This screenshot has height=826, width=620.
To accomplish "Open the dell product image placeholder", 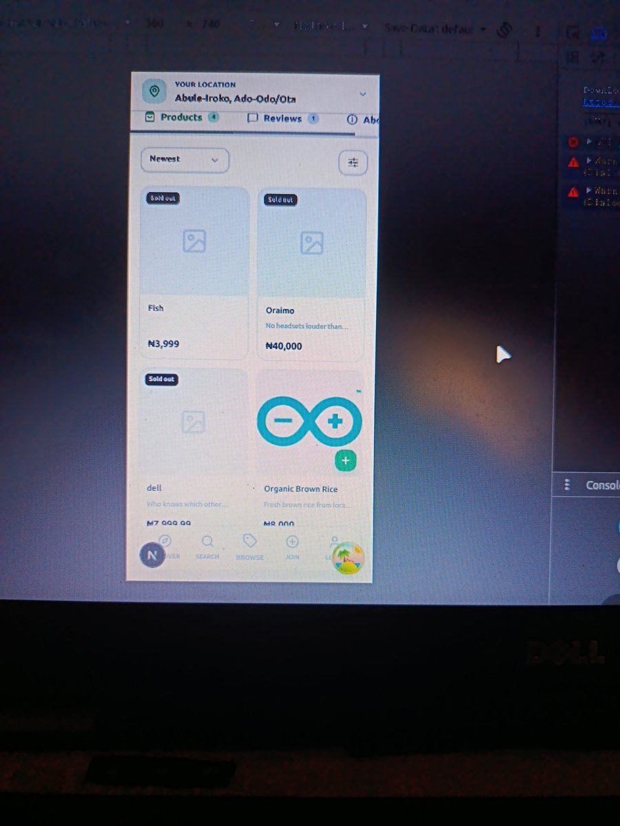I will [193, 422].
